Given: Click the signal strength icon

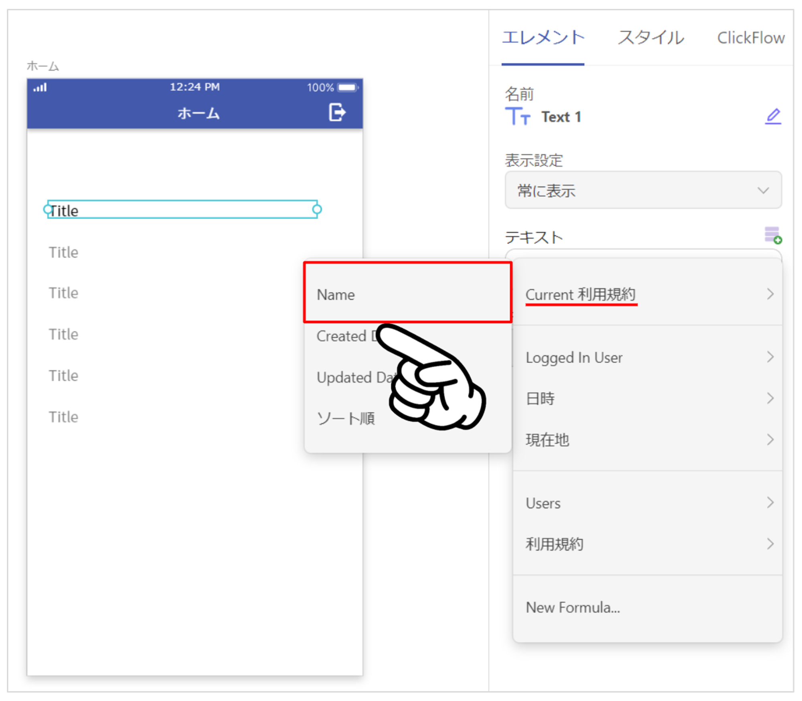Looking at the screenshot, I should coord(40,87).
